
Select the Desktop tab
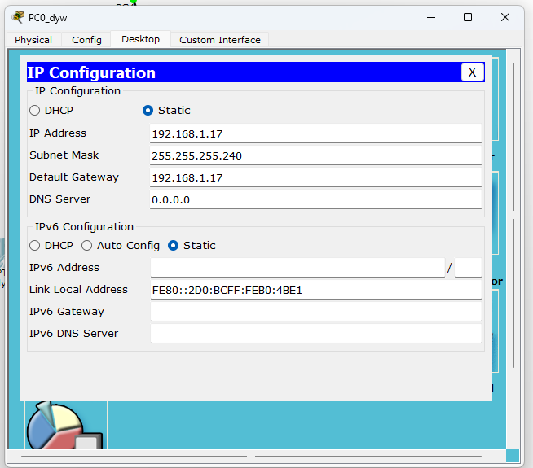[x=140, y=39]
